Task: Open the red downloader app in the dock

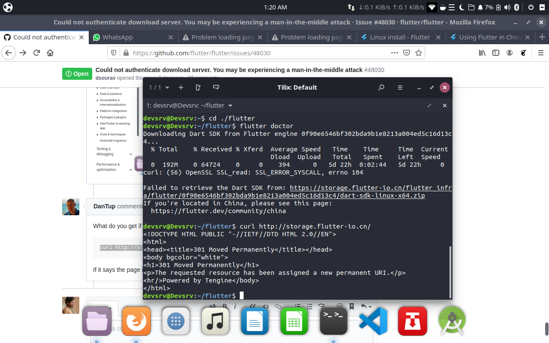Action: [413, 321]
